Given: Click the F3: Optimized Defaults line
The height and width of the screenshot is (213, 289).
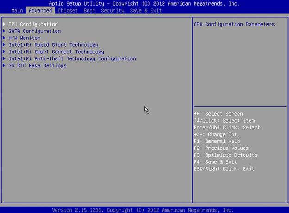Looking at the screenshot, I should [x=226, y=155].
